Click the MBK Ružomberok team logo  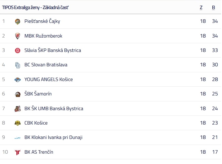tap(17, 36)
